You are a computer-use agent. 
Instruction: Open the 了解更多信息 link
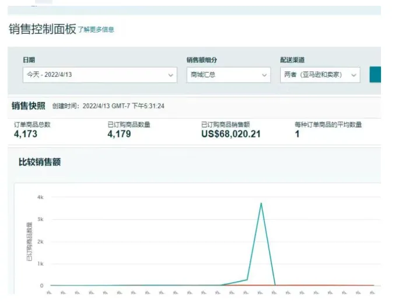[96, 30]
